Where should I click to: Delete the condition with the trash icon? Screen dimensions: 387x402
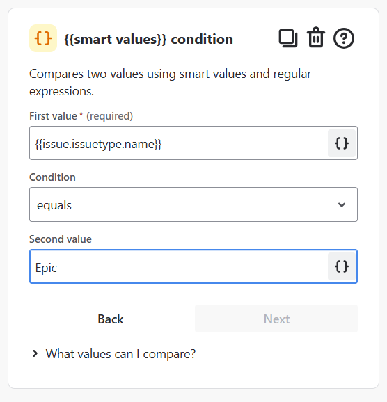(316, 38)
